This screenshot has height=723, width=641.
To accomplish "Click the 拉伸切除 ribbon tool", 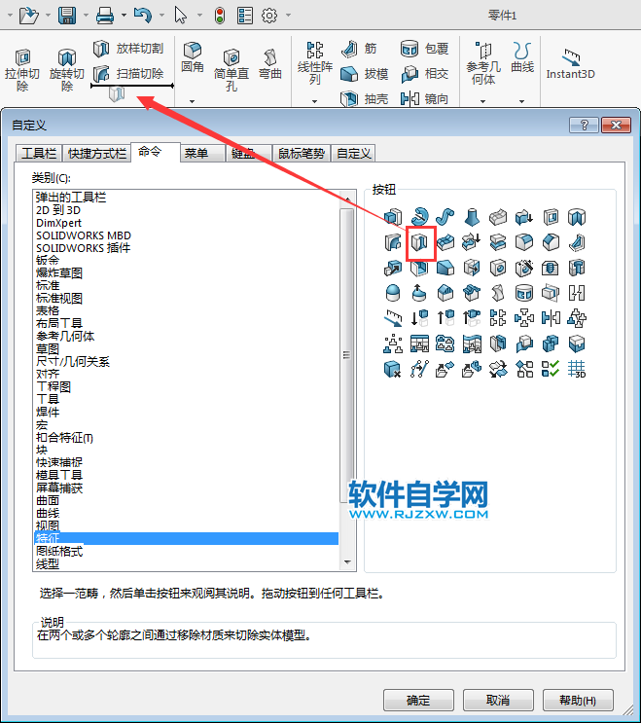I will pos(22,70).
